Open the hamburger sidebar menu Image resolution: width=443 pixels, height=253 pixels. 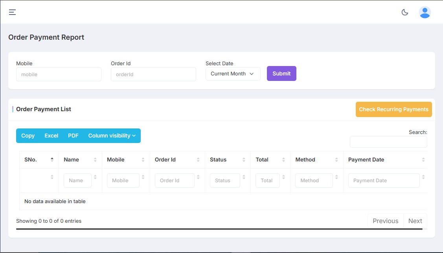(x=13, y=12)
